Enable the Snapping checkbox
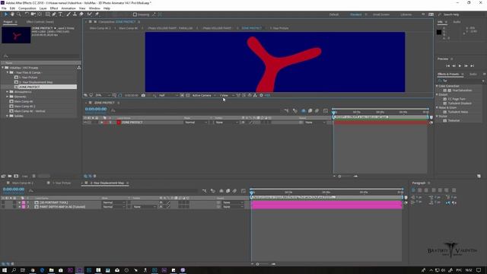Image resolution: width=487 pixels, height=274 pixels. pos(135,14)
